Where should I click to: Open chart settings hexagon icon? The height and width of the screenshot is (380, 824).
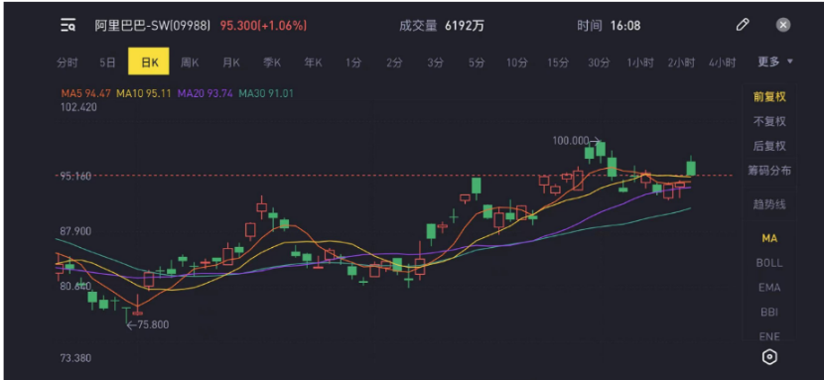769,357
